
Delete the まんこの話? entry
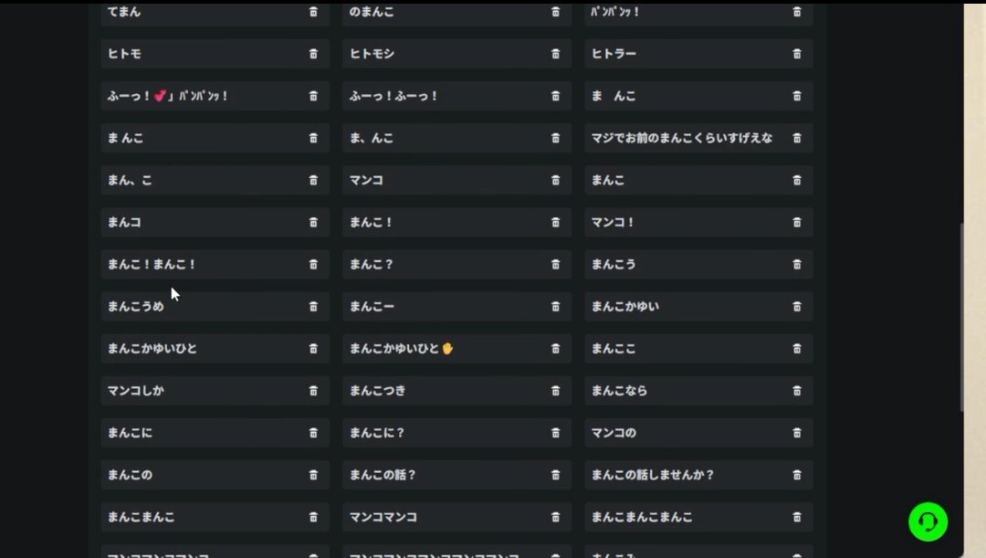[x=555, y=475]
